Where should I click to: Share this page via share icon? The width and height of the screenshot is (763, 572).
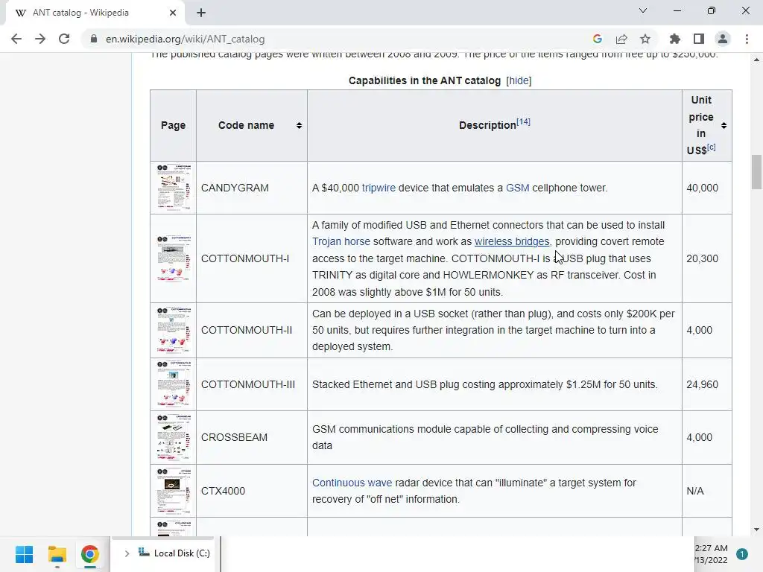621,39
